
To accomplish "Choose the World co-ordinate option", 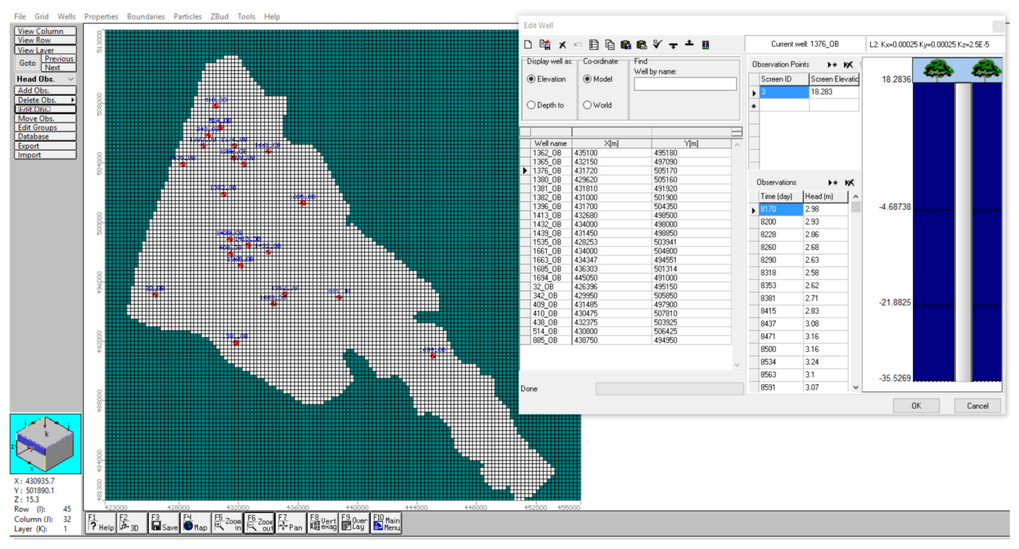I will (587, 105).
